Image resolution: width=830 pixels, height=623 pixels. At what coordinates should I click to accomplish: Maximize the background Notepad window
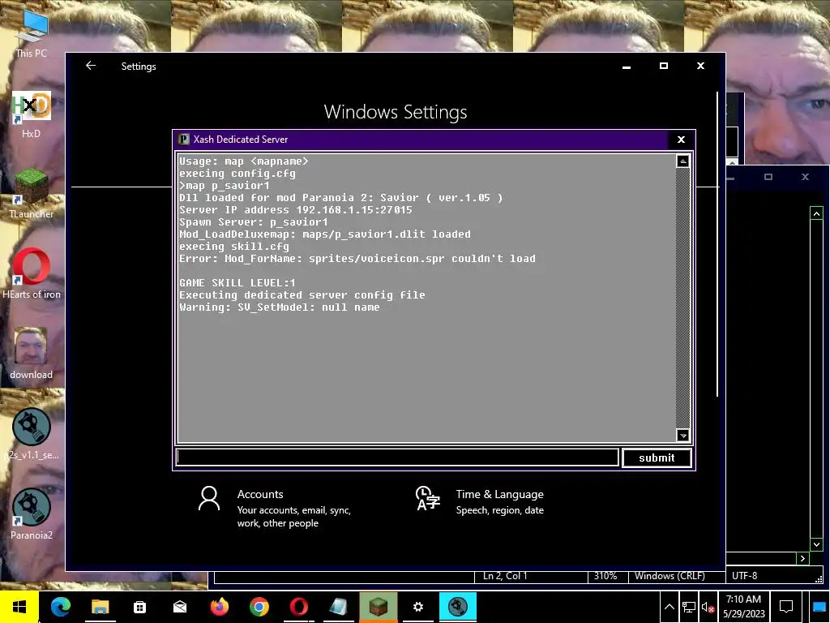(x=768, y=177)
